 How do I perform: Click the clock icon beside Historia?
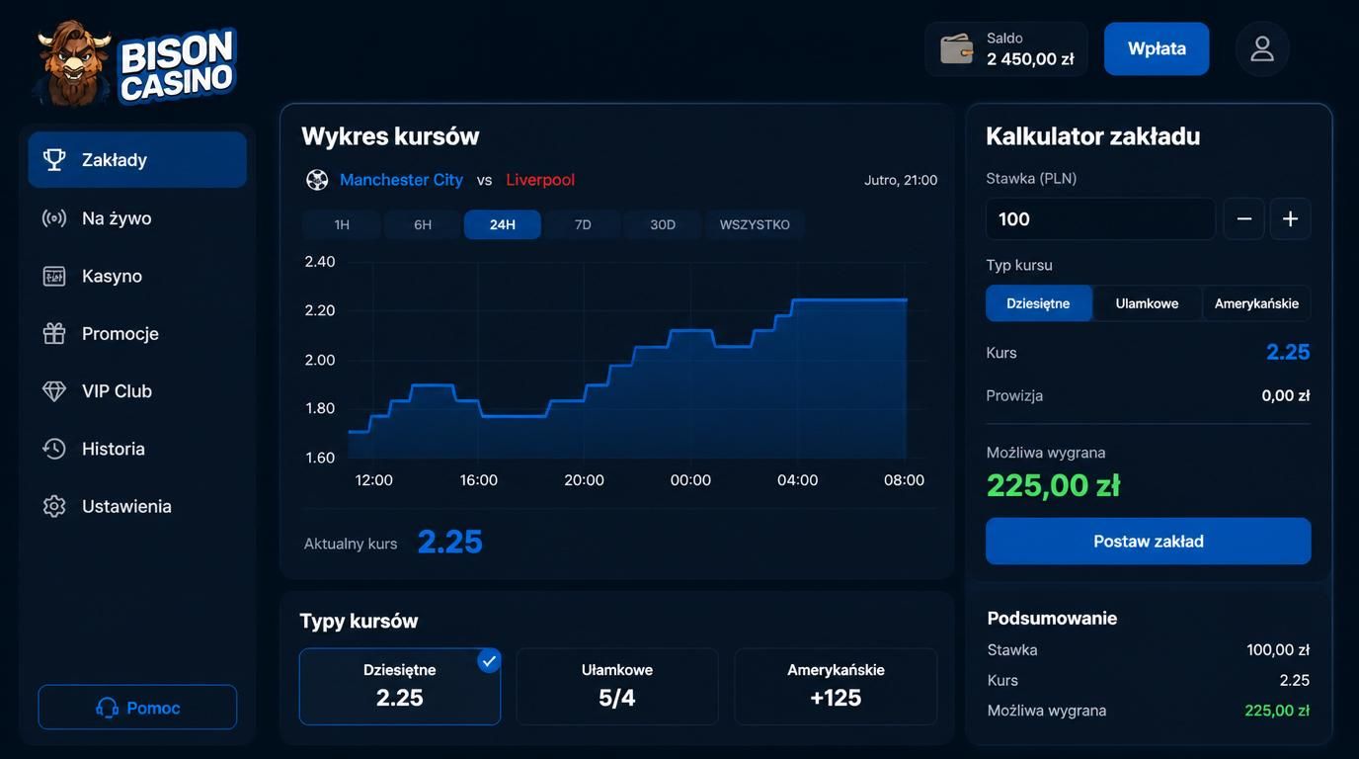pyautogui.click(x=54, y=449)
